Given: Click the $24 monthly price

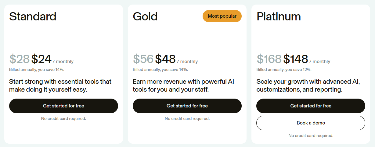Looking at the screenshot, I should tap(41, 59).
